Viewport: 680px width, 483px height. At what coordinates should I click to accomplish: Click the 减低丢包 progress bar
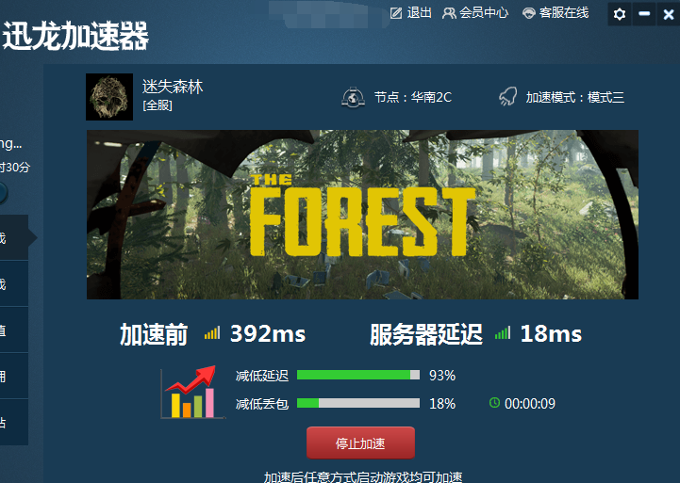(358, 403)
